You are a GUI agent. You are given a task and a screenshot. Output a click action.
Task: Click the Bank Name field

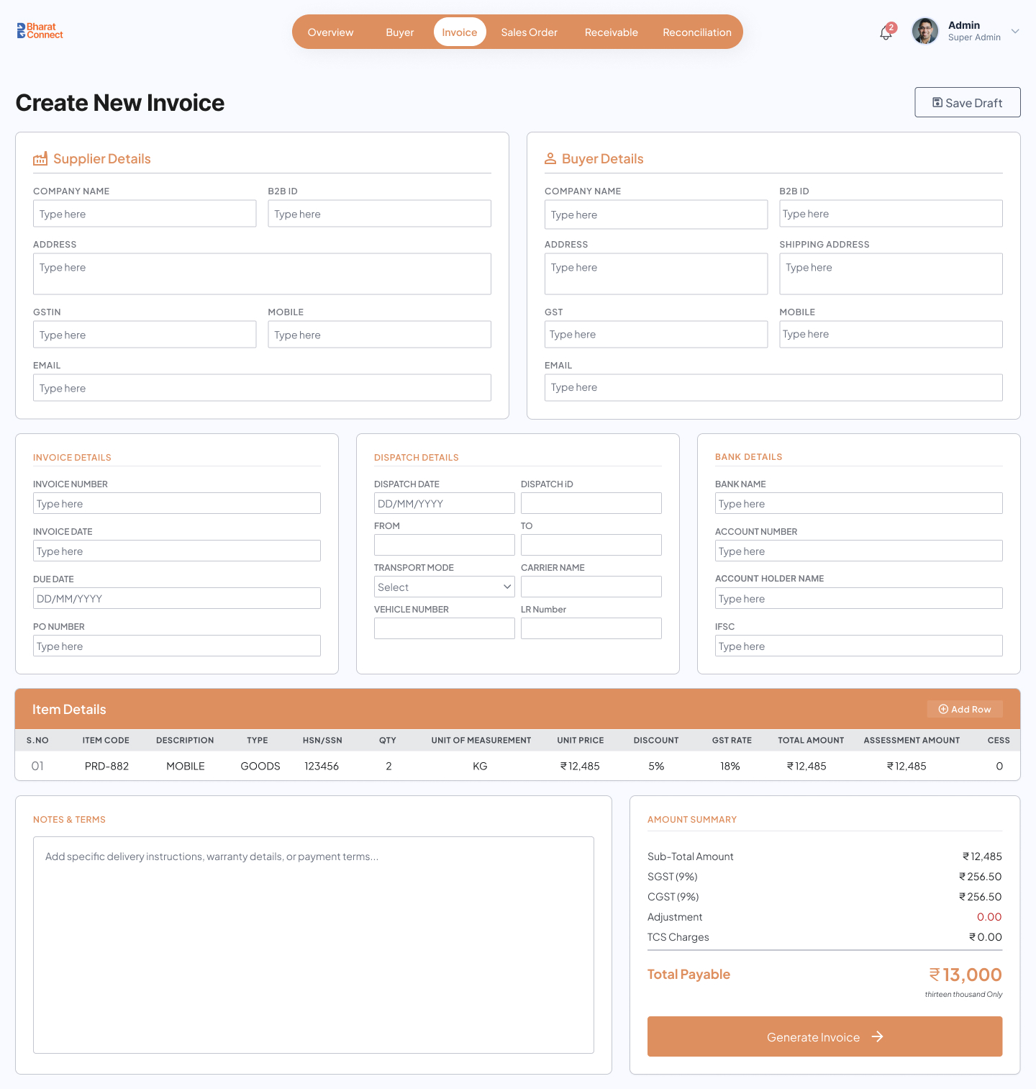pos(859,503)
